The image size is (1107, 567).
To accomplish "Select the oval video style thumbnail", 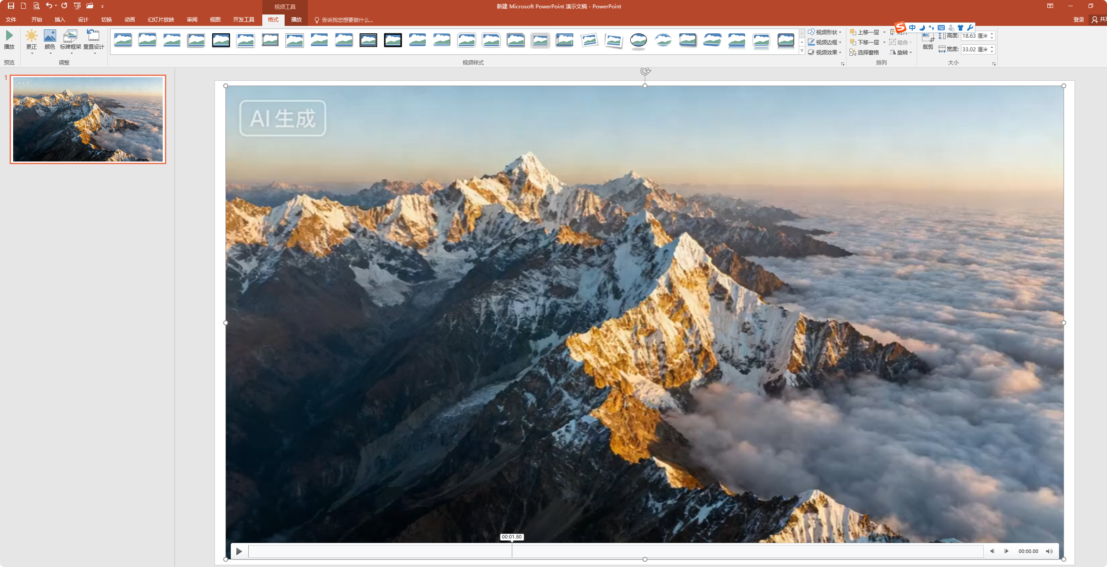I will pos(638,41).
